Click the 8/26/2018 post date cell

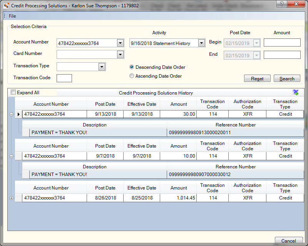coord(105,198)
